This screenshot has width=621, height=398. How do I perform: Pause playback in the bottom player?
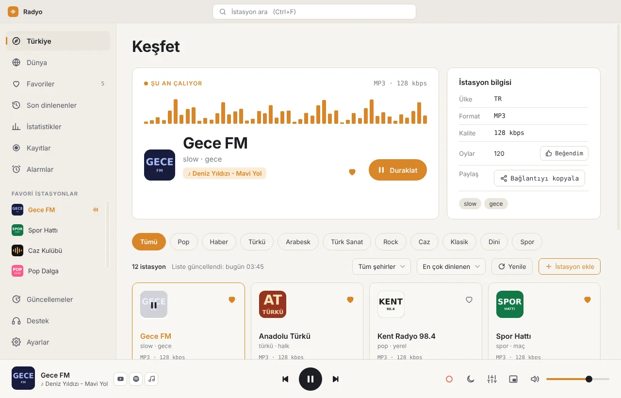tap(310, 379)
